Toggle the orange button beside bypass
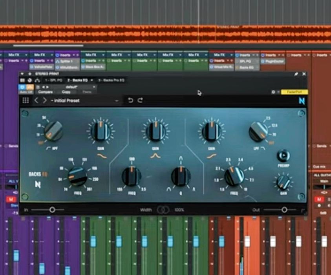Screen dimensions: 331x275 point(30,87)
